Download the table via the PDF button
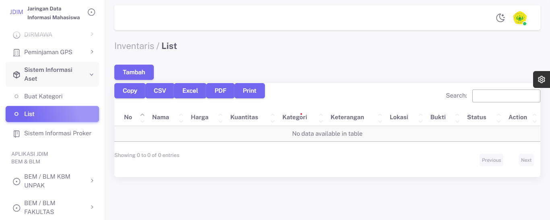550x220 pixels. click(220, 91)
